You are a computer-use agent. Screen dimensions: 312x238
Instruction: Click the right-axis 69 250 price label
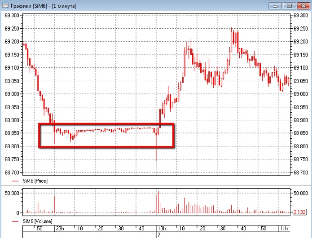301,28
